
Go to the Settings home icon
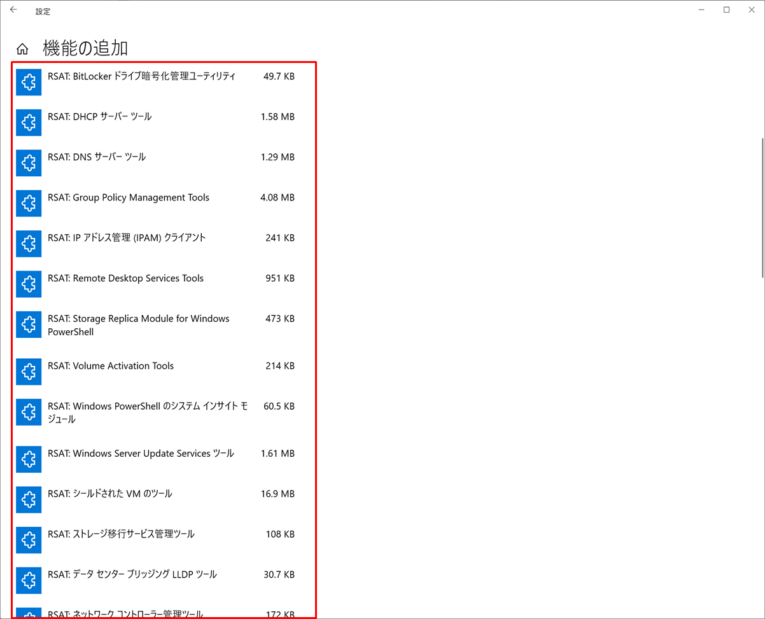(x=22, y=49)
